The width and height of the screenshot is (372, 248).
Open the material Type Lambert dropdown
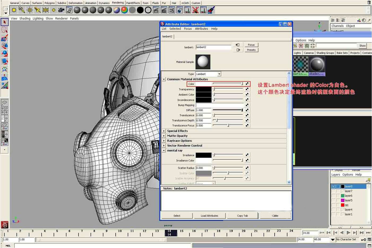pos(208,74)
